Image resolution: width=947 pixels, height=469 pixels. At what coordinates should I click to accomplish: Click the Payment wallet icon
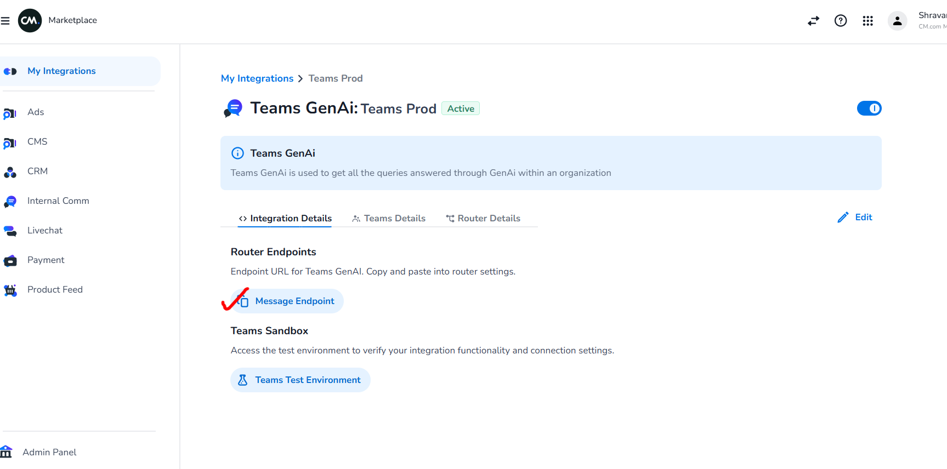click(x=10, y=261)
